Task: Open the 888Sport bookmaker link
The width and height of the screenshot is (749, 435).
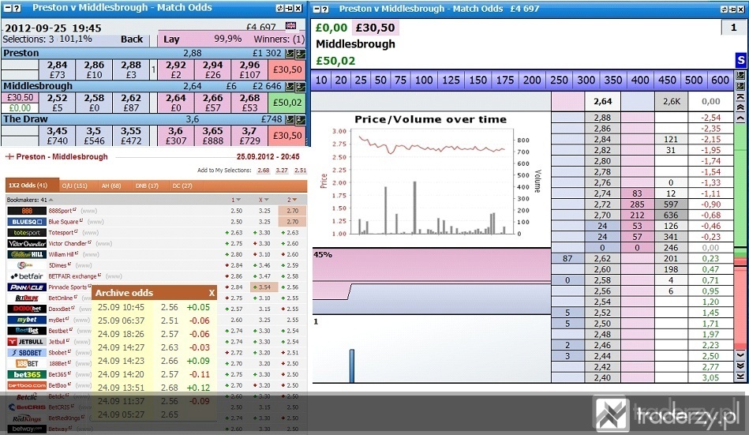Action: tap(62, 211)
